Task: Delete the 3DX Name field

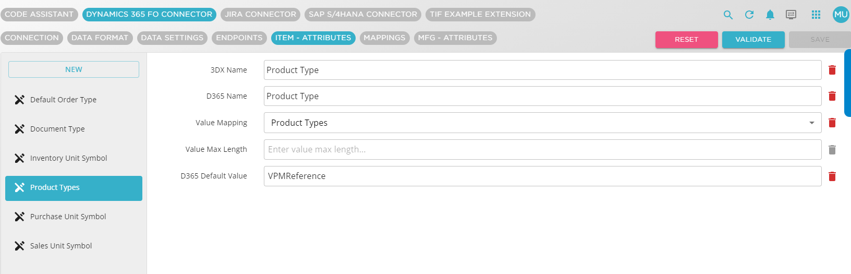Action: pyautogui.click(x=832, y=70)
